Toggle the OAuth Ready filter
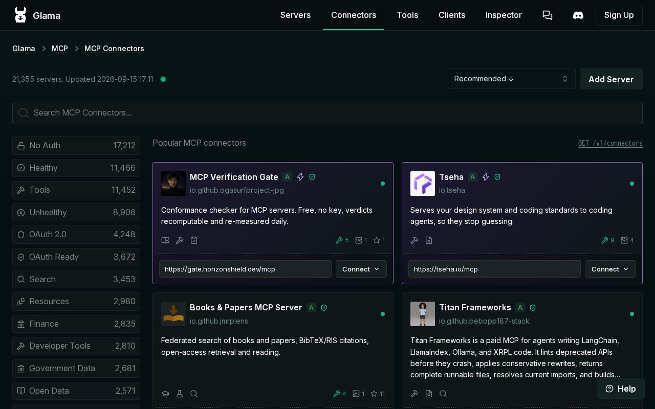The height and width of the screenshot is (409, 655). [x=76, y=257]
